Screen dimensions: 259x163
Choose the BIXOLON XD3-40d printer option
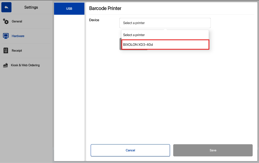(x=165, y=45)
